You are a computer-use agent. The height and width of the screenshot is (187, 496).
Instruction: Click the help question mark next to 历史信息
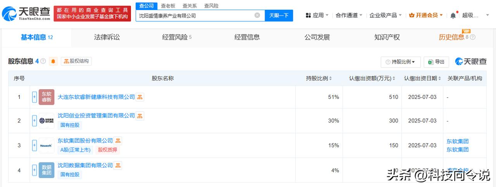472,37
